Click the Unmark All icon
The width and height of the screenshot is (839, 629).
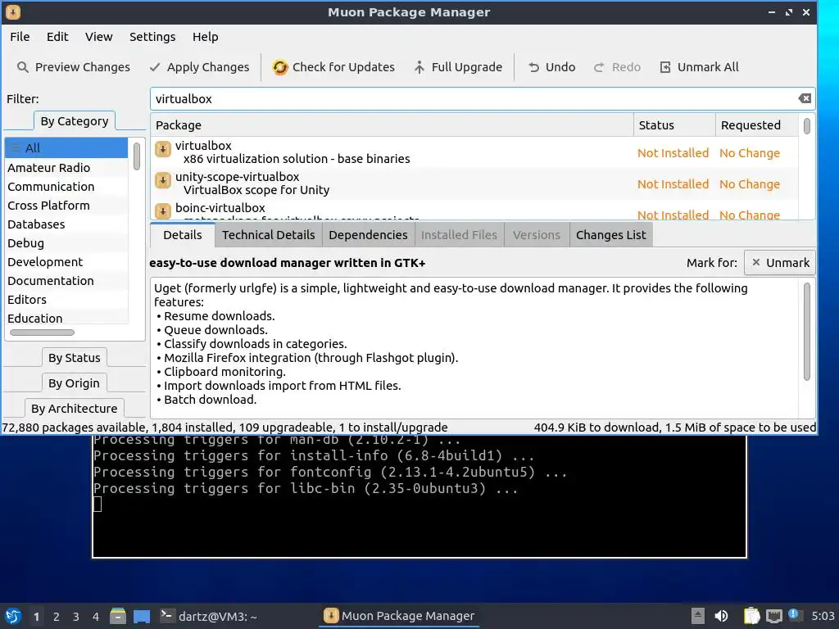pyautogui.click(x=665, y=67)
